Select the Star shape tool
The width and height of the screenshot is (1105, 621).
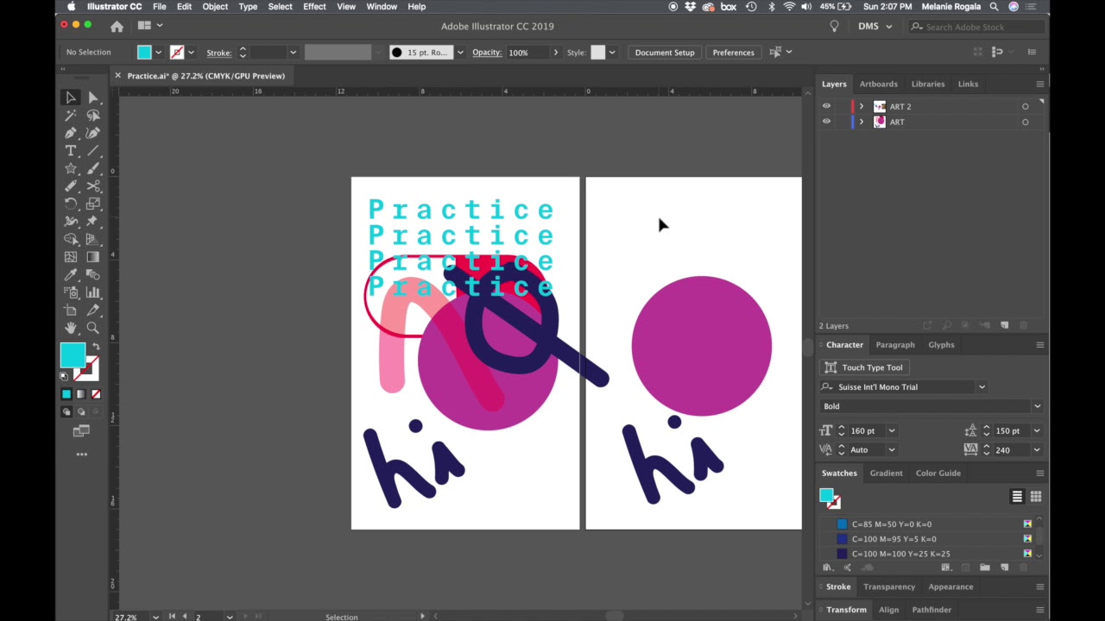[71, 168]
